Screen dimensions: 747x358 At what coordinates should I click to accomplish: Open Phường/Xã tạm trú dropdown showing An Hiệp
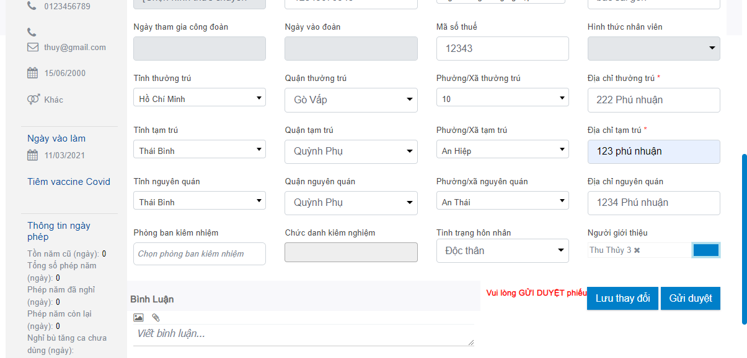(502, 150)
